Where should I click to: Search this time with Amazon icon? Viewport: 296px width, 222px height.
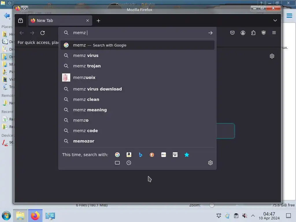coord(129,155)
